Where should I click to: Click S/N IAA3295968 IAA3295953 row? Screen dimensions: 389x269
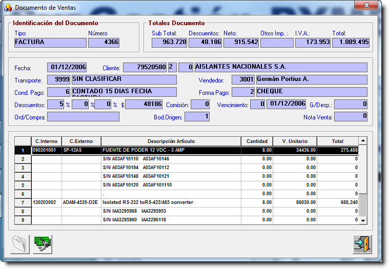tap(171, 211)
